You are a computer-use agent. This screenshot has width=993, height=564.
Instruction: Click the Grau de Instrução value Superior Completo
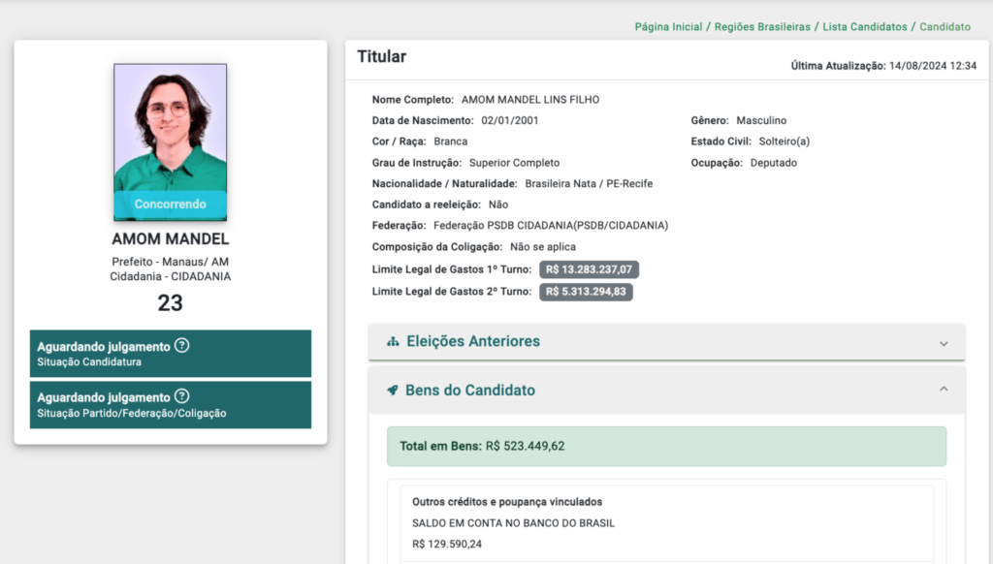pyautogui.click(x=514, y=163)
